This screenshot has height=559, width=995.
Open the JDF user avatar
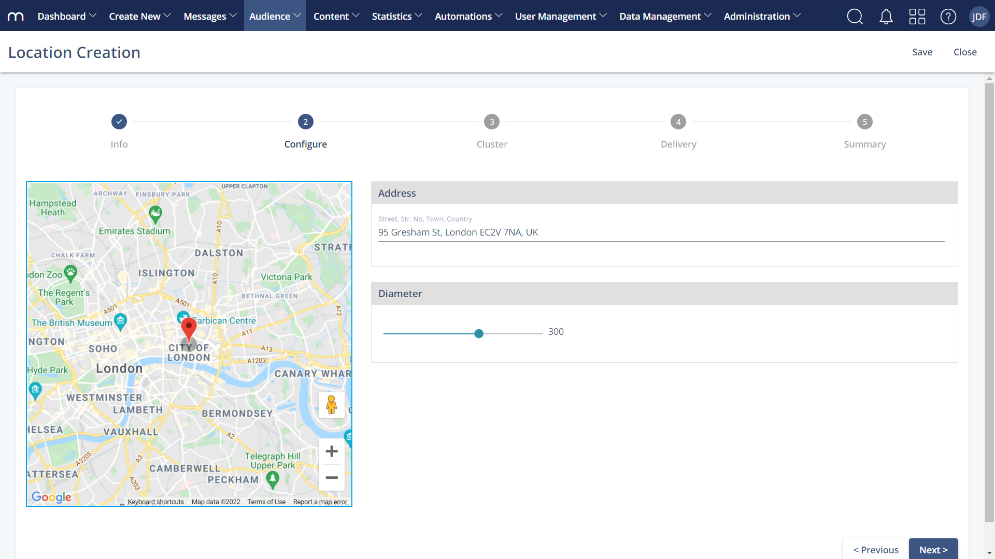click(979, 17)
